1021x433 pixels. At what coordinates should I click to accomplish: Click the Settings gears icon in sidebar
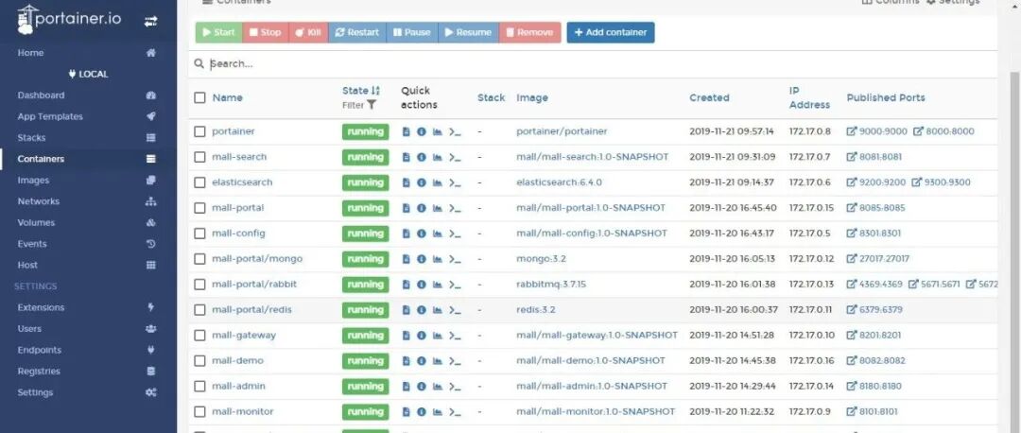pos(151,392)
